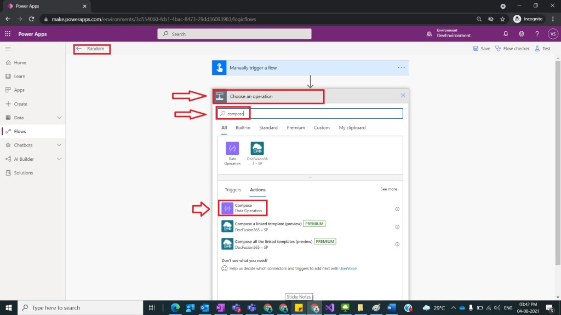Click the notifications bell icon
Screen dimensions: 561x315
(x=506, y=34)
